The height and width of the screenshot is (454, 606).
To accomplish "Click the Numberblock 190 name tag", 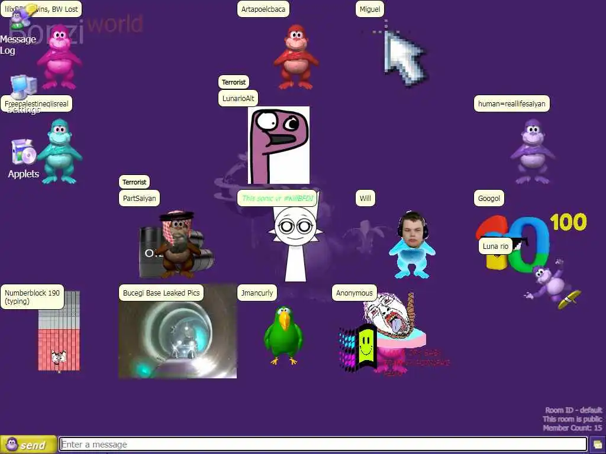I will point(32,297).
